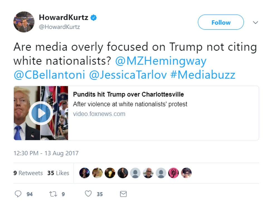Open the @MZHemingway mention
273x203 pixels.
161,61
